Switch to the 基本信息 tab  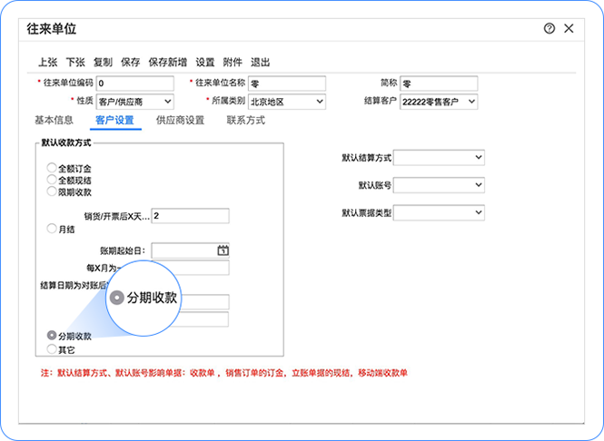pyautogui.click(x=54, y=121)
